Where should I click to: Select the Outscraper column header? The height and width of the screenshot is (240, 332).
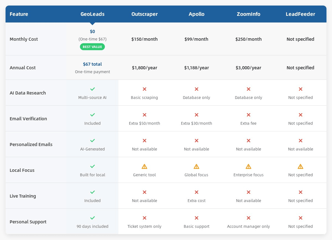144,14
